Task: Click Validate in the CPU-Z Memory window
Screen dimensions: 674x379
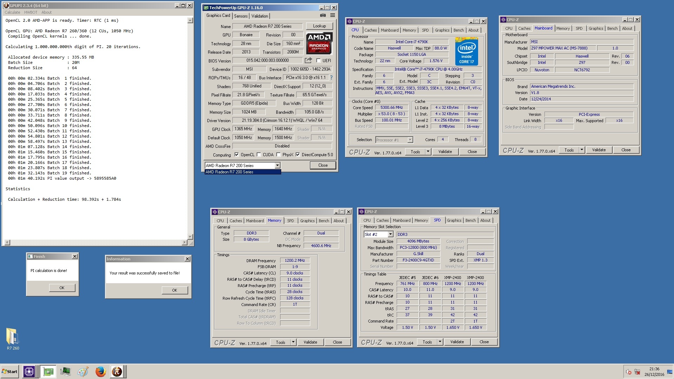Action: point(310,342)
